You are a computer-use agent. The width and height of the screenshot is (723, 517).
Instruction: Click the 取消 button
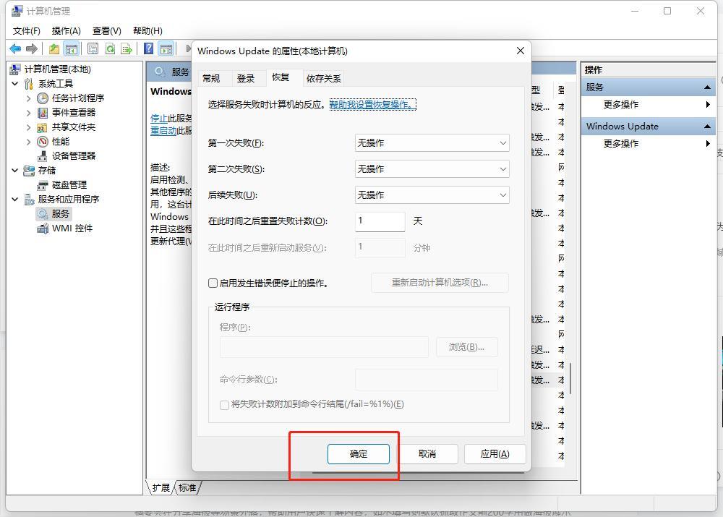click(x=427, y=454)
